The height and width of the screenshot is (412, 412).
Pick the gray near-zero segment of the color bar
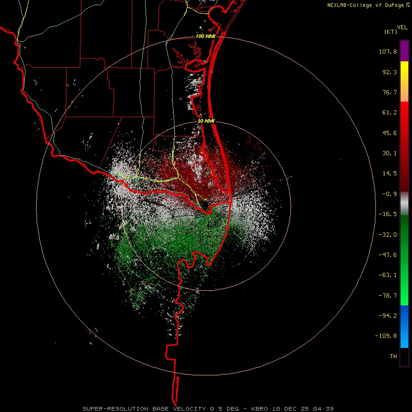(x=404, y=203)
